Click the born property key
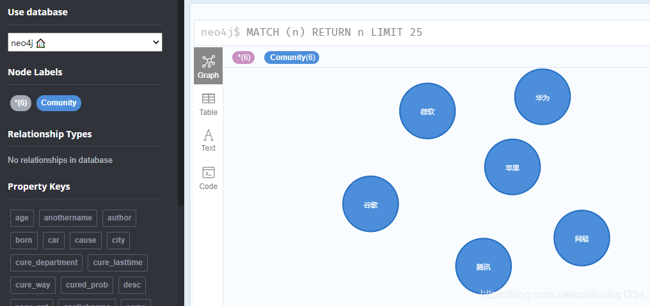 point(24,241)
